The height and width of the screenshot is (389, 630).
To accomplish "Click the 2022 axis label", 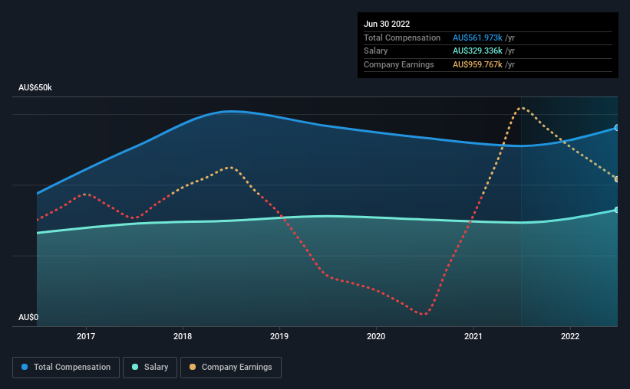I will pyautogui.click(x=570, y=336).
